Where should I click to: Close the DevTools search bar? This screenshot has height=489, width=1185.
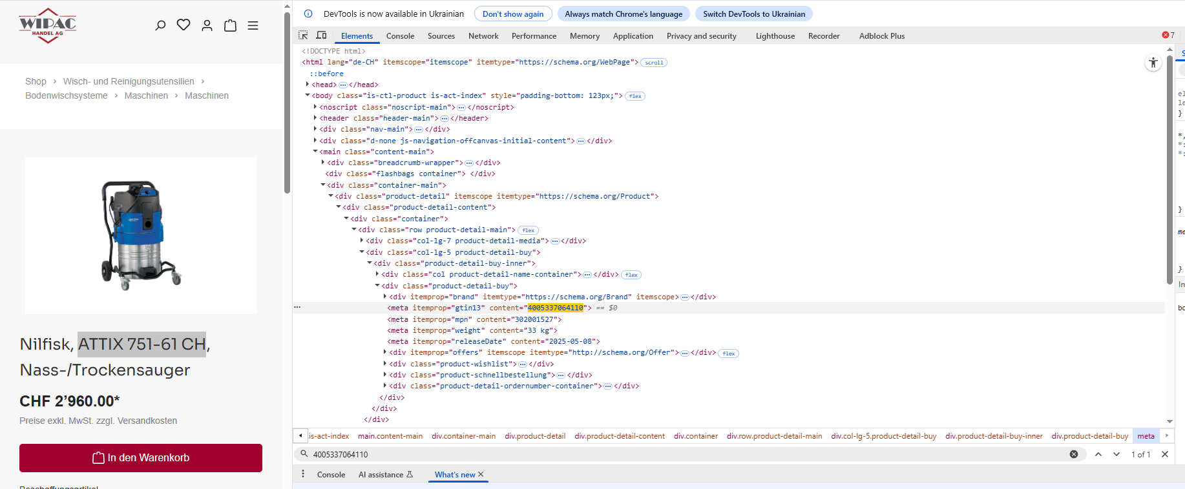[1165, 454]
